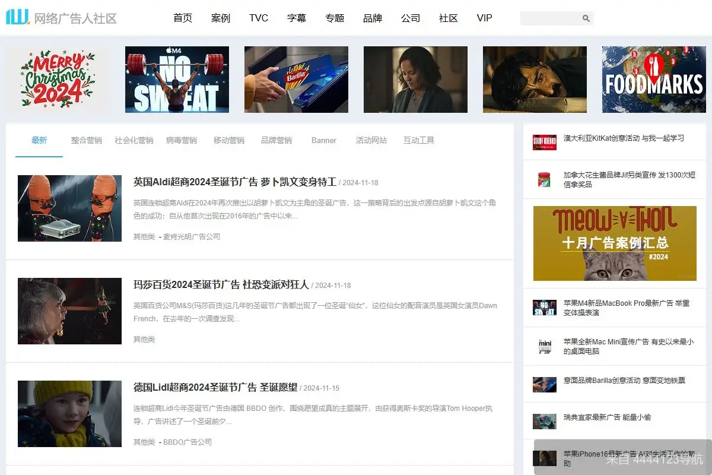Open the 互动工具 tab
The width and height of the screenshot is (712, 475).
418,140
